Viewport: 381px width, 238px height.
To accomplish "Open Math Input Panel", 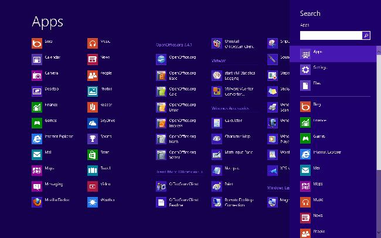I will (217, 155).
